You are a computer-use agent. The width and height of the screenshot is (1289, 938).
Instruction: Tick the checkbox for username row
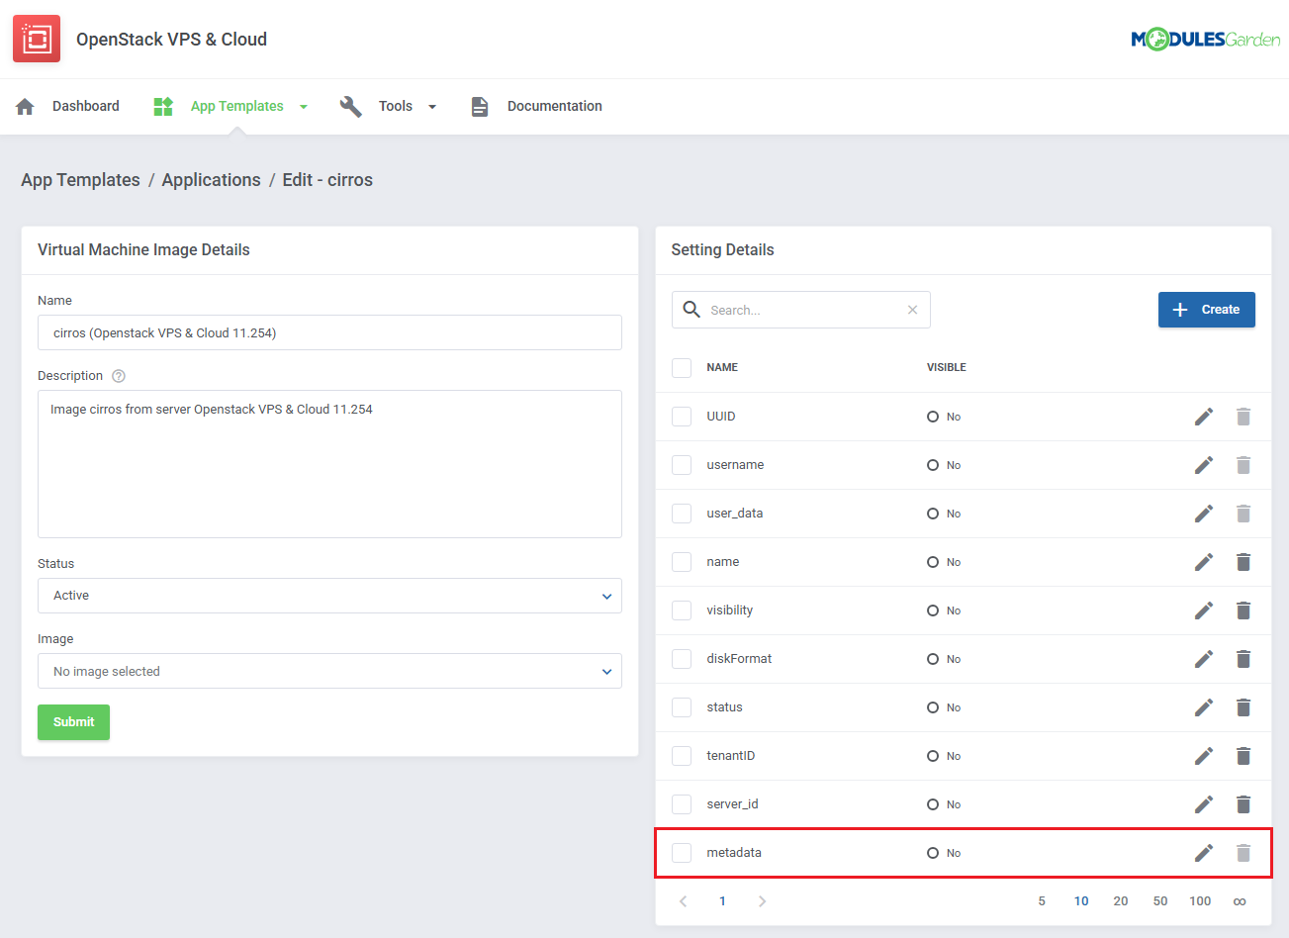[x=682, y=465]
